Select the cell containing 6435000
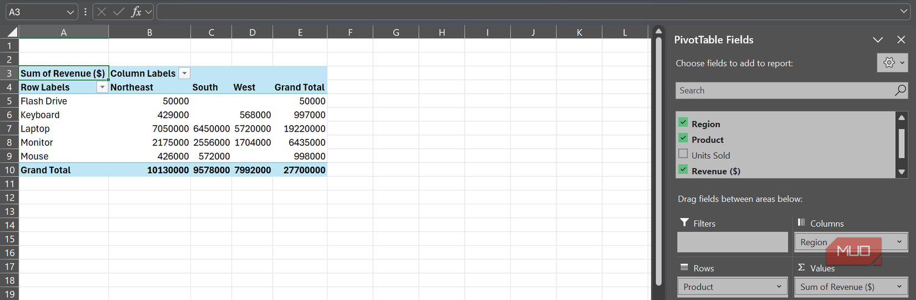Screen dimensions: 916x300 [x=300, y=142]
